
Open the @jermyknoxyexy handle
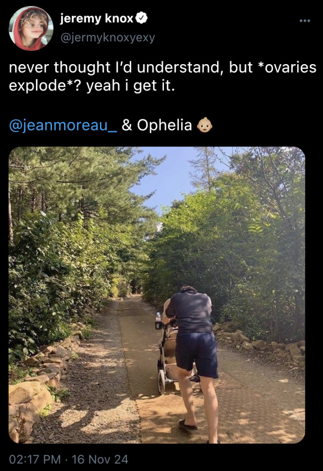click(x=108, y=38)
